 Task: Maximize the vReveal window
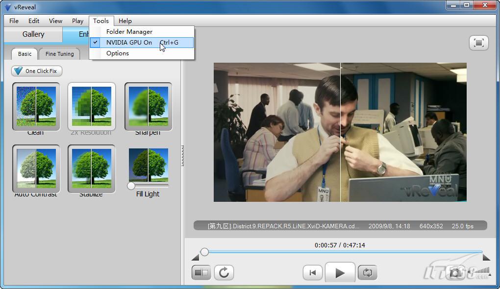467,5
